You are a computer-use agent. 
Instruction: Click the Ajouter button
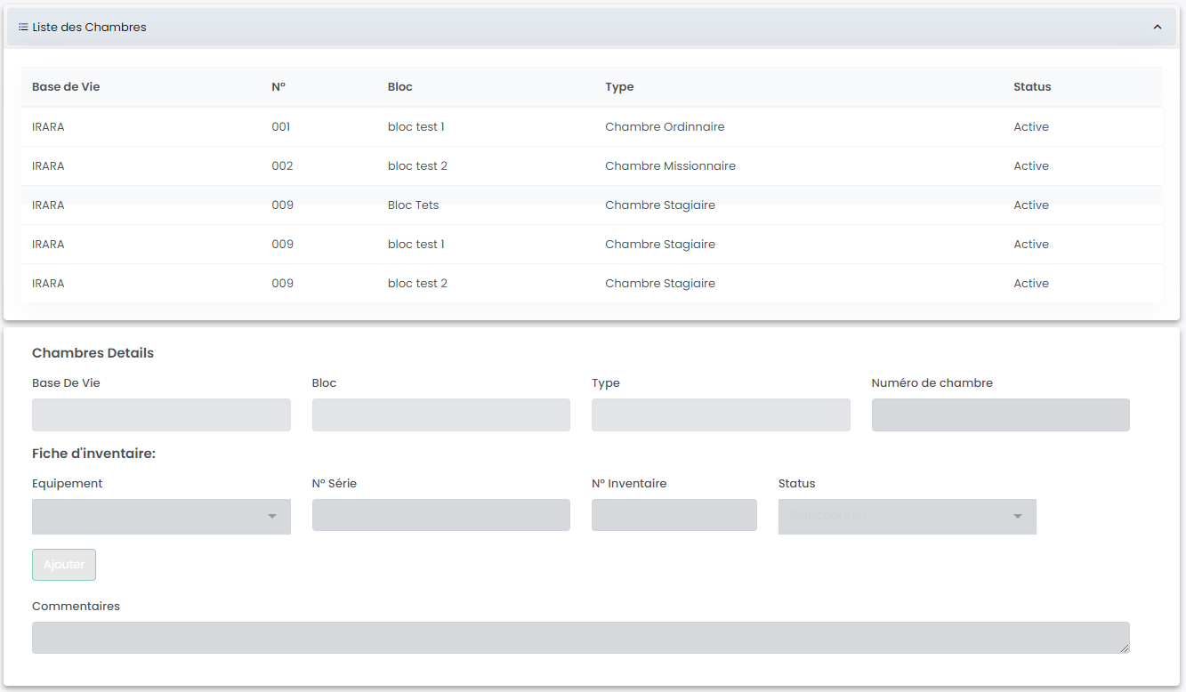pyautogui.click(x=64, y=565)
